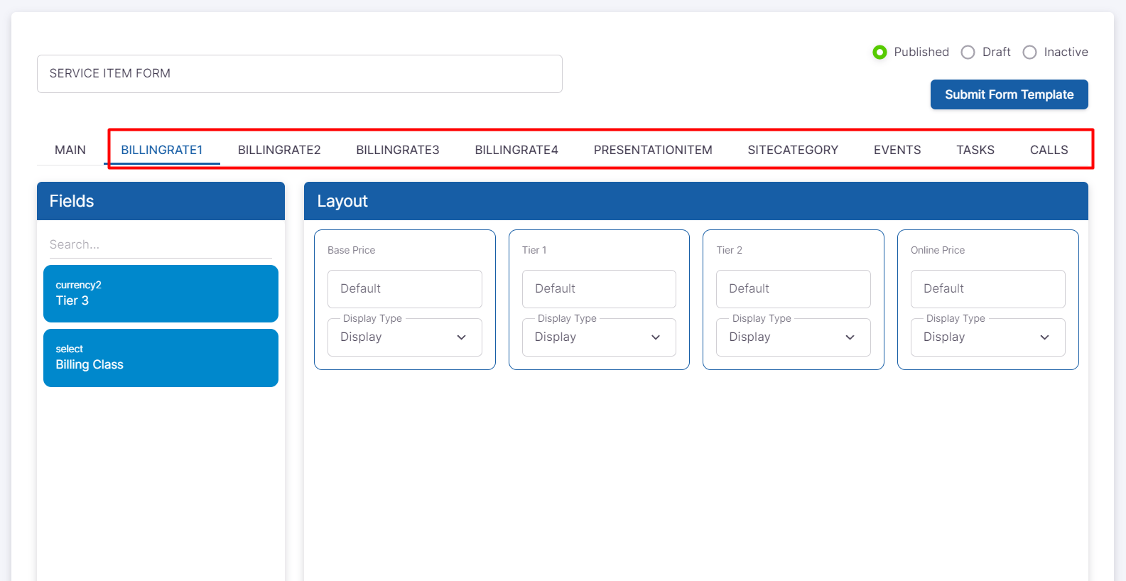Switch to the SITECATEGORY tab
1126x581 pixels.
793,150
